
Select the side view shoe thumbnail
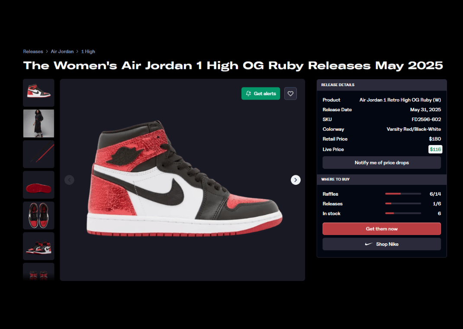(x=39, y=93)
